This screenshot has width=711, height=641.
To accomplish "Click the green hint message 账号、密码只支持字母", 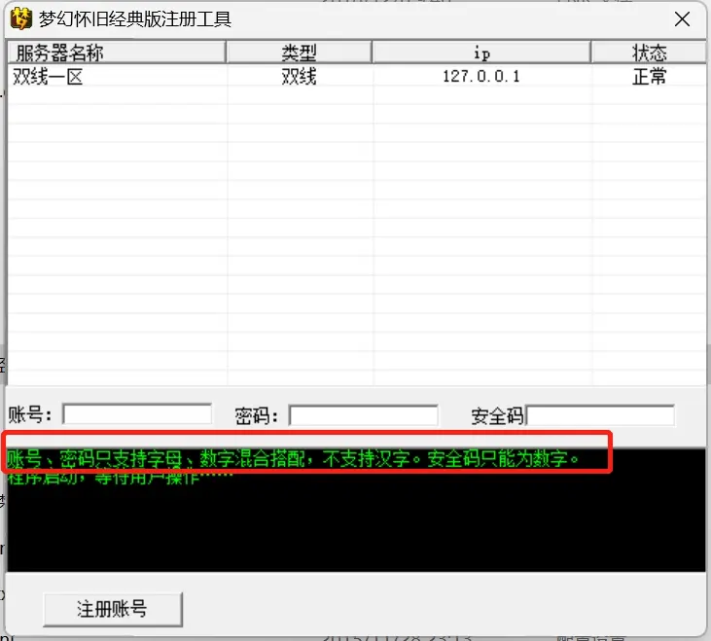I will click(x=293, y=459).
